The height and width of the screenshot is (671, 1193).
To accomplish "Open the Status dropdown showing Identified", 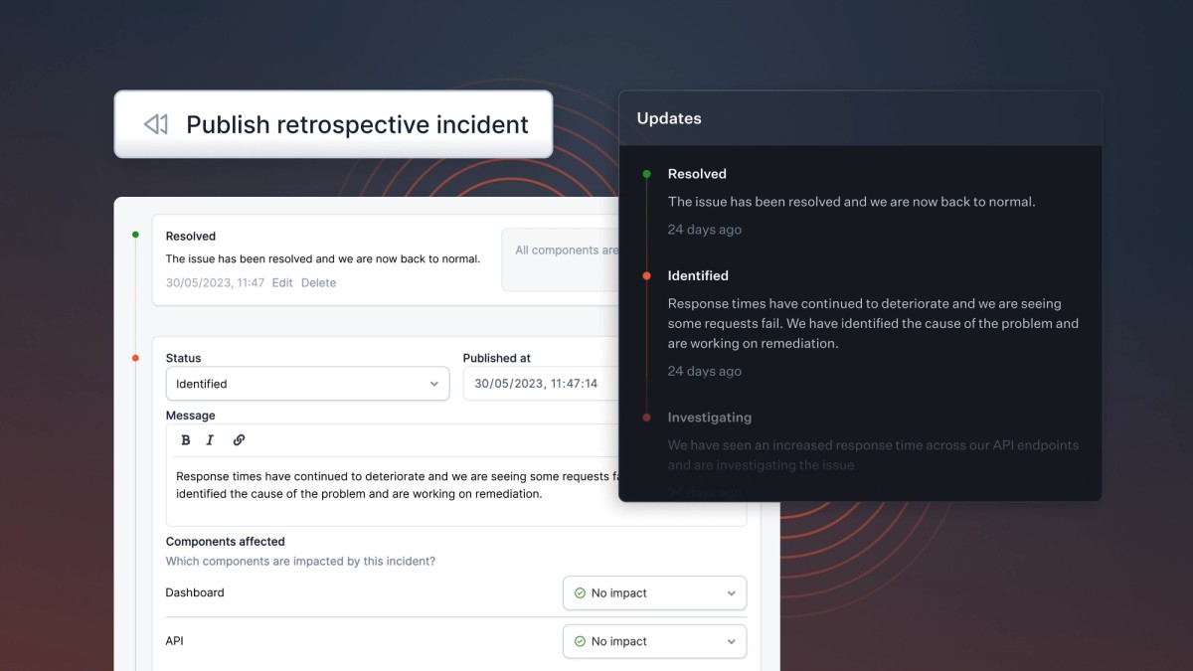I will [306, 384].
